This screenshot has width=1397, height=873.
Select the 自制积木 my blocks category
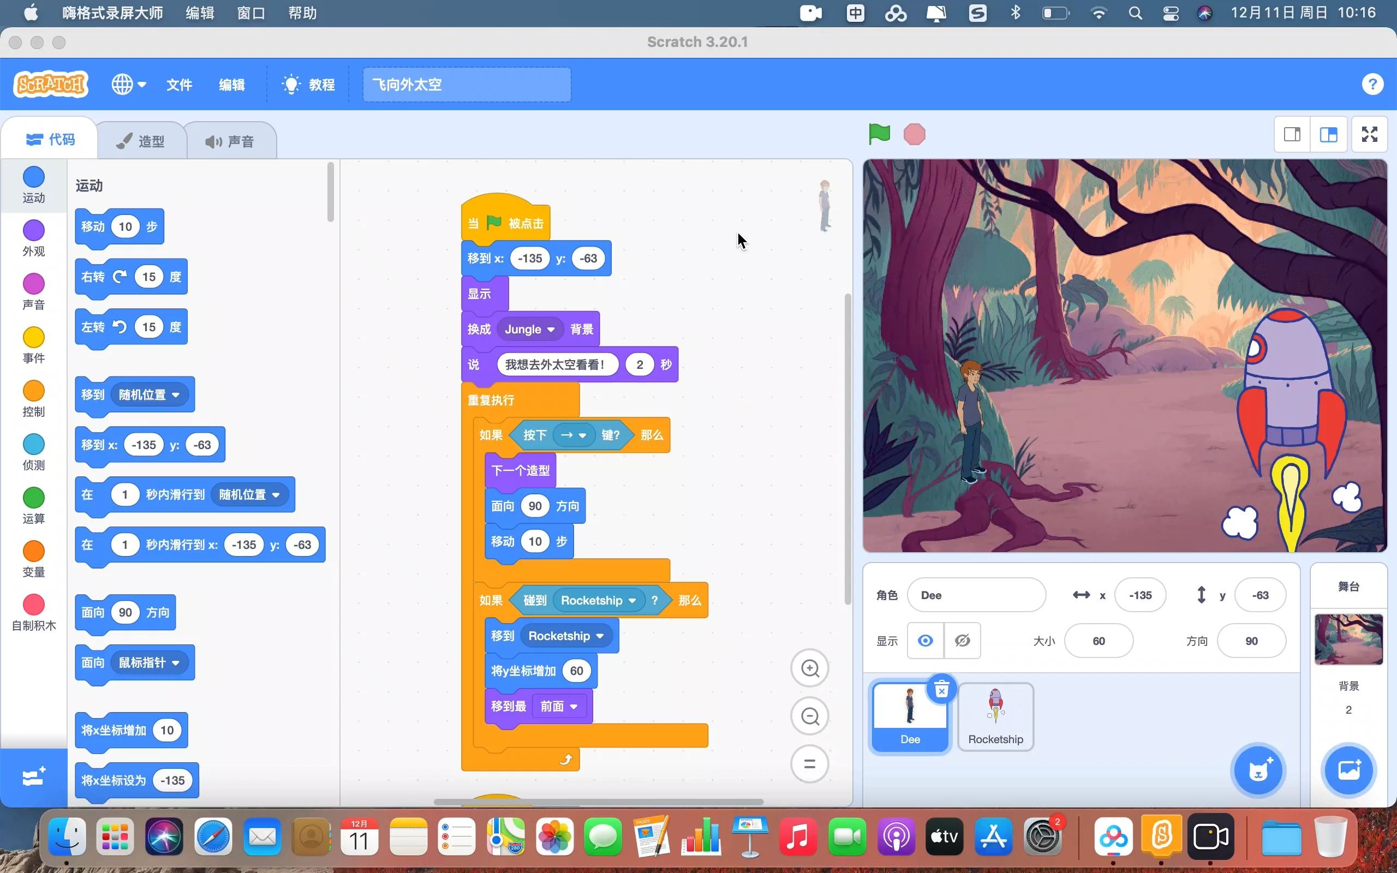(x=33, y=613)
